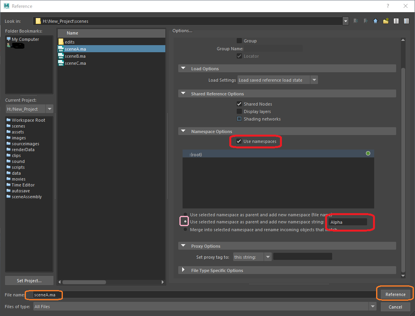Open the Load Settings dropdown
Viewport: 415px width, 316px height.
(x=314, y=80)
